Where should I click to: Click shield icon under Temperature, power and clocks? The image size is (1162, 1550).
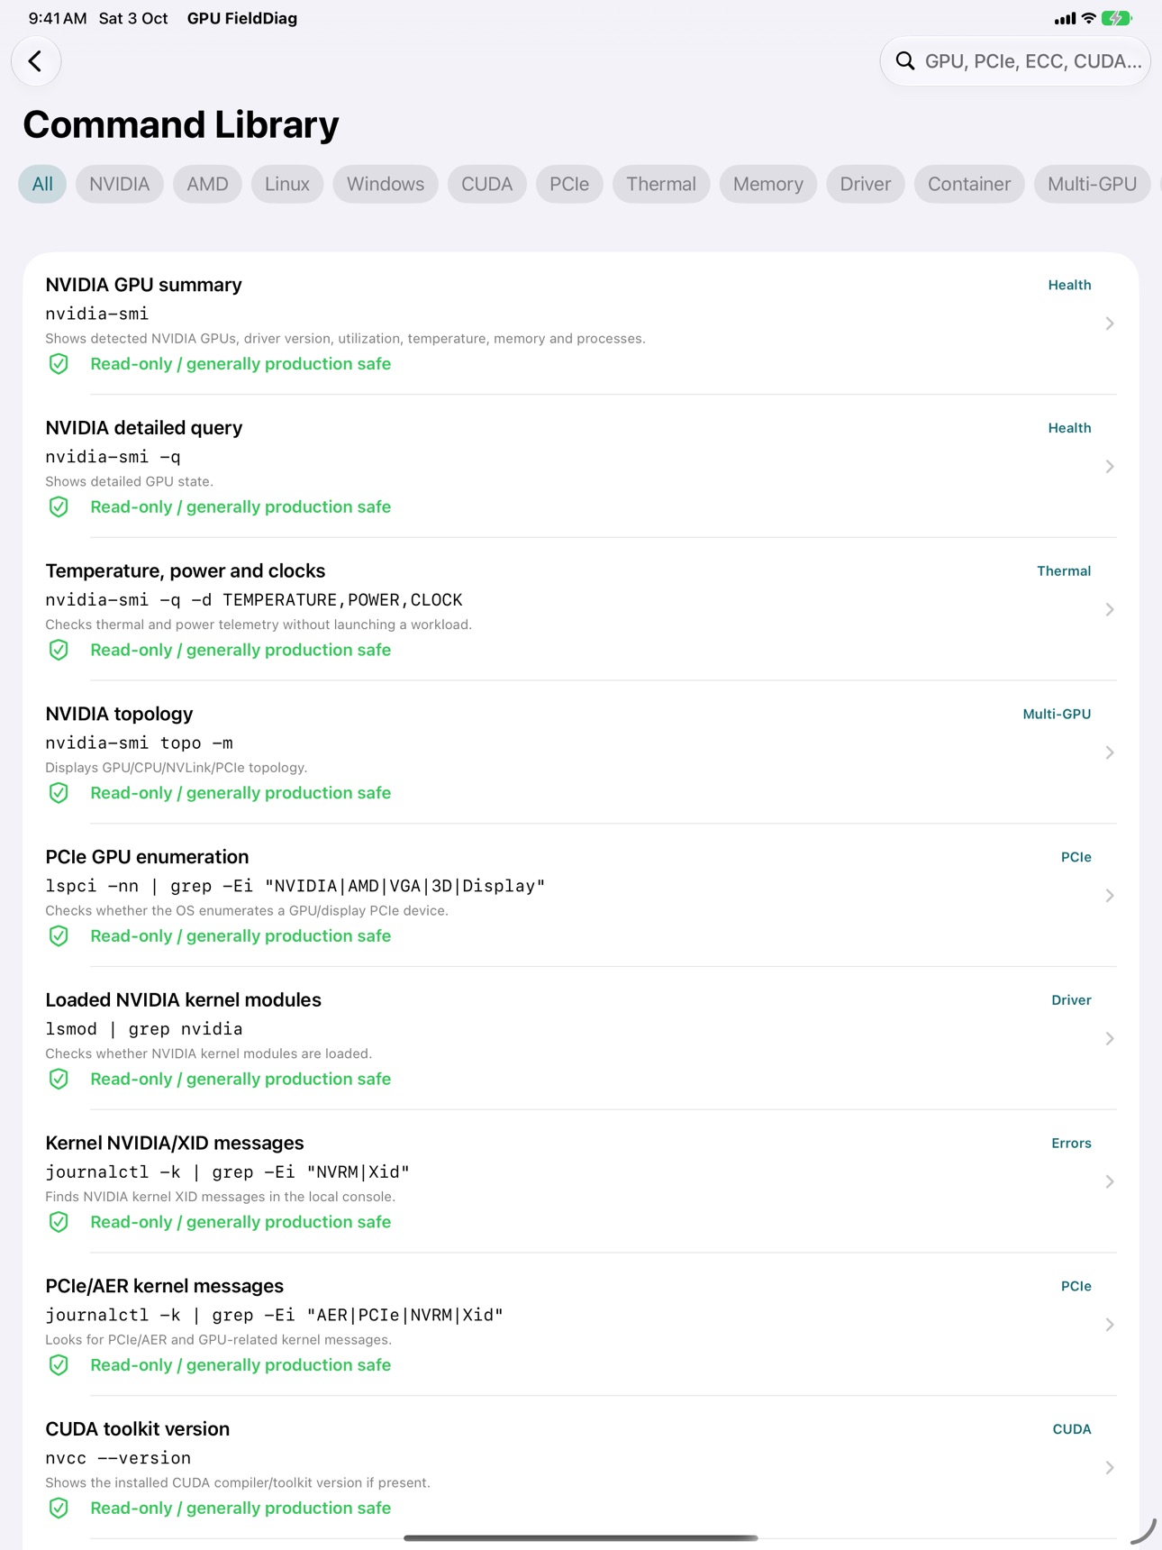point(59,650)
